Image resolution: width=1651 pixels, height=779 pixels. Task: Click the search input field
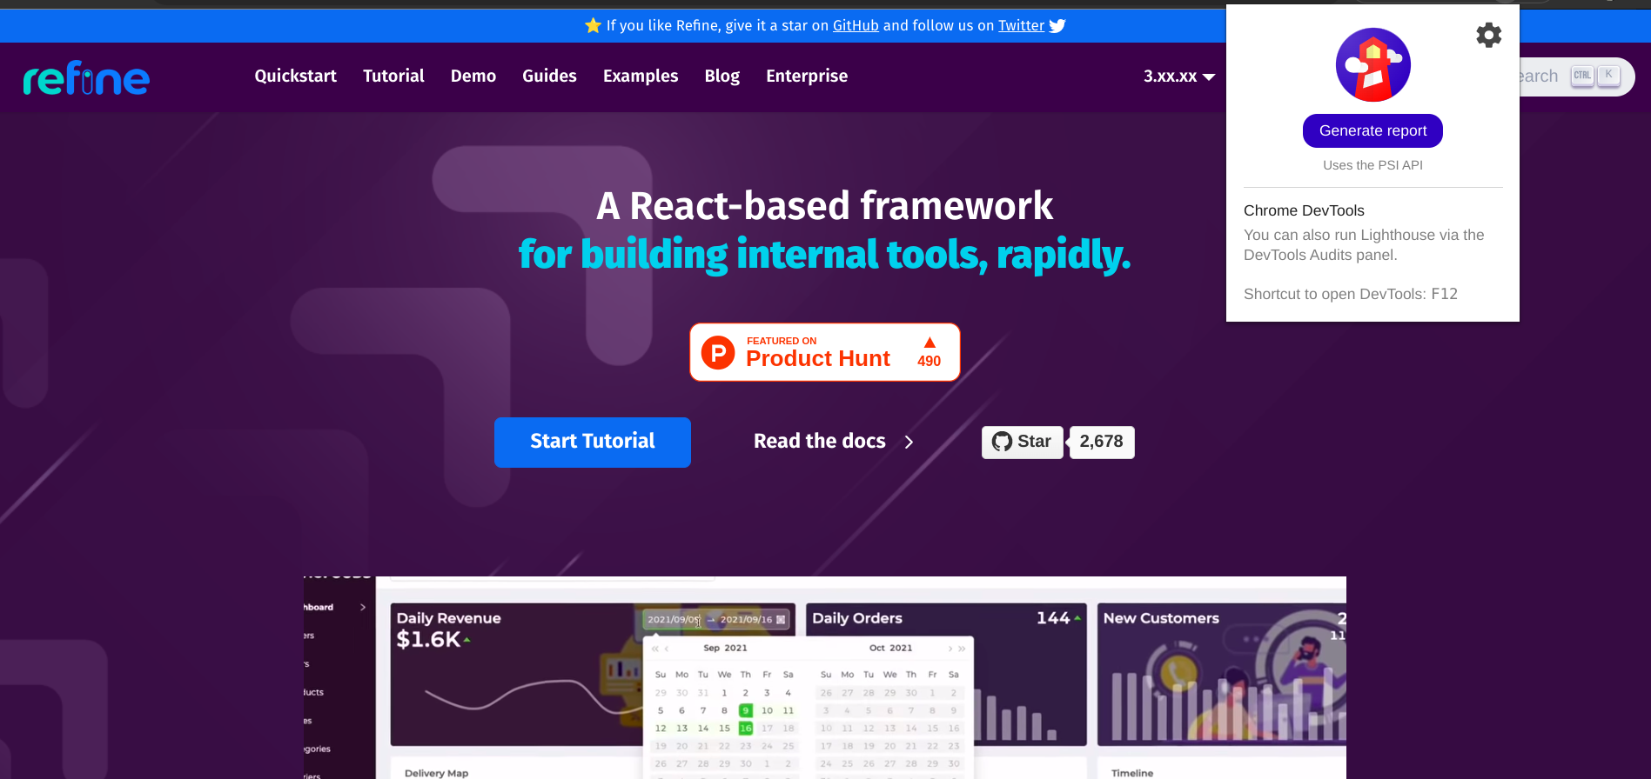click(x=1577, y=77)
